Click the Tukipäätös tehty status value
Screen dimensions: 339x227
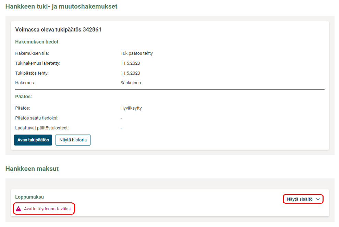pos(136,53)
